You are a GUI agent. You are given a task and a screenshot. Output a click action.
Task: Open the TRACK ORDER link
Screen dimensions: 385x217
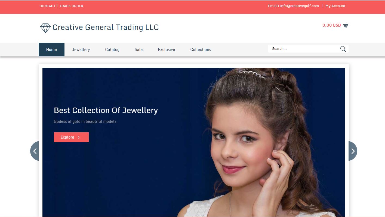tap(72, 6)
